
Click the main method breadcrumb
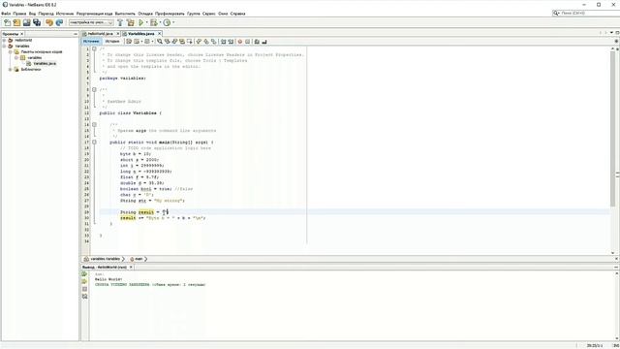click(x=139, y=259)
